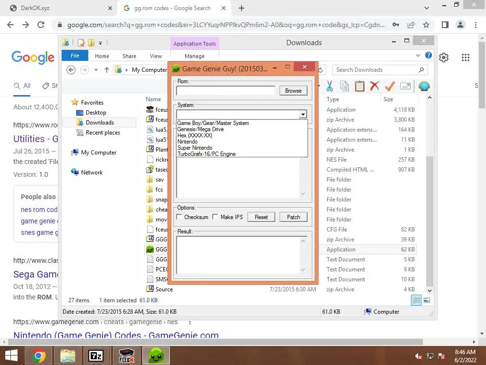Open the View ribbon tab
Image resolution: width=486 pixels, height=365 pixels.
coord(156,56)
